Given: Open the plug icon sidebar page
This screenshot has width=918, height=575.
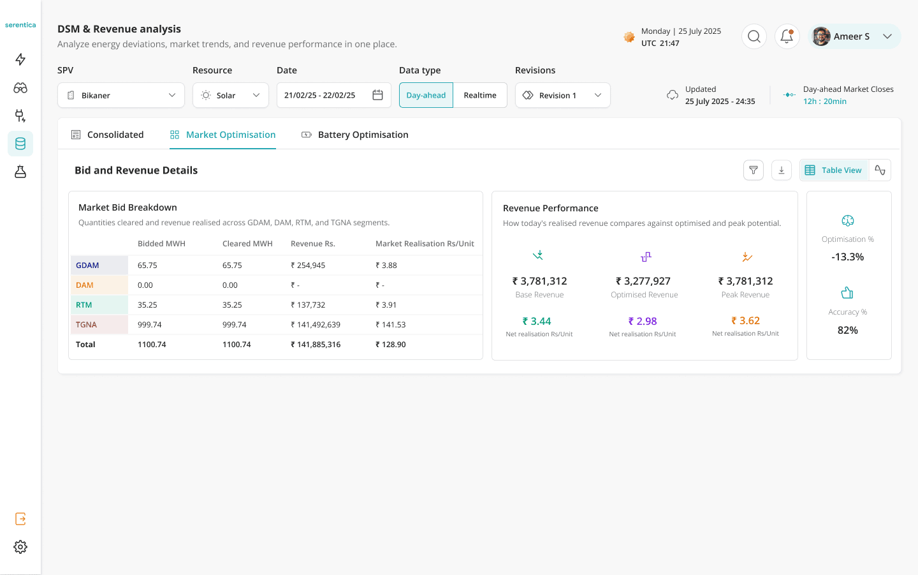Looking at the screenshot, I should (x=20, y=116).
